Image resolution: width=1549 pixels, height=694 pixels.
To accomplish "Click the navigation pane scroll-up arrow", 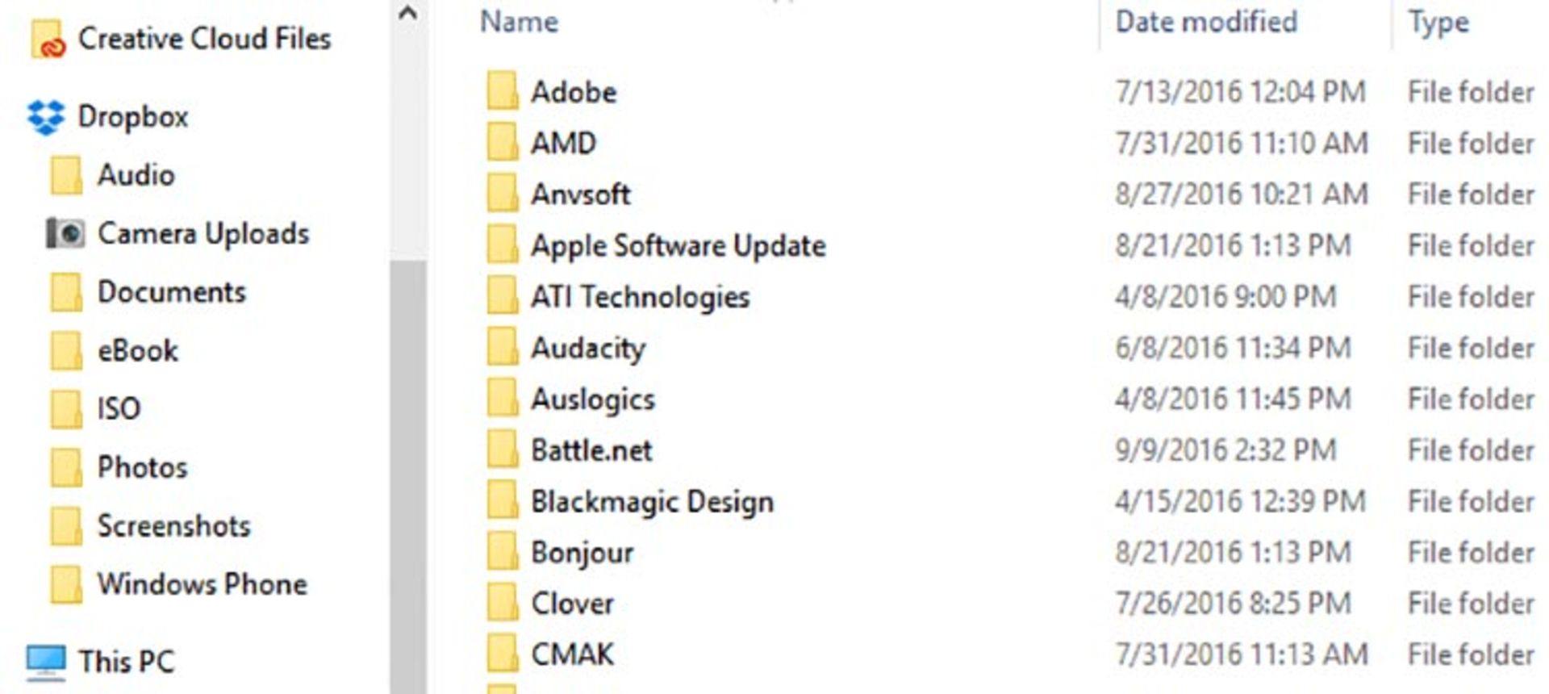I will (x=408, y=13).
